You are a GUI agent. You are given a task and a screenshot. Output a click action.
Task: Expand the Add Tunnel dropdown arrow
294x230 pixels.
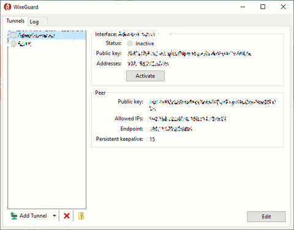click(55, 216)
